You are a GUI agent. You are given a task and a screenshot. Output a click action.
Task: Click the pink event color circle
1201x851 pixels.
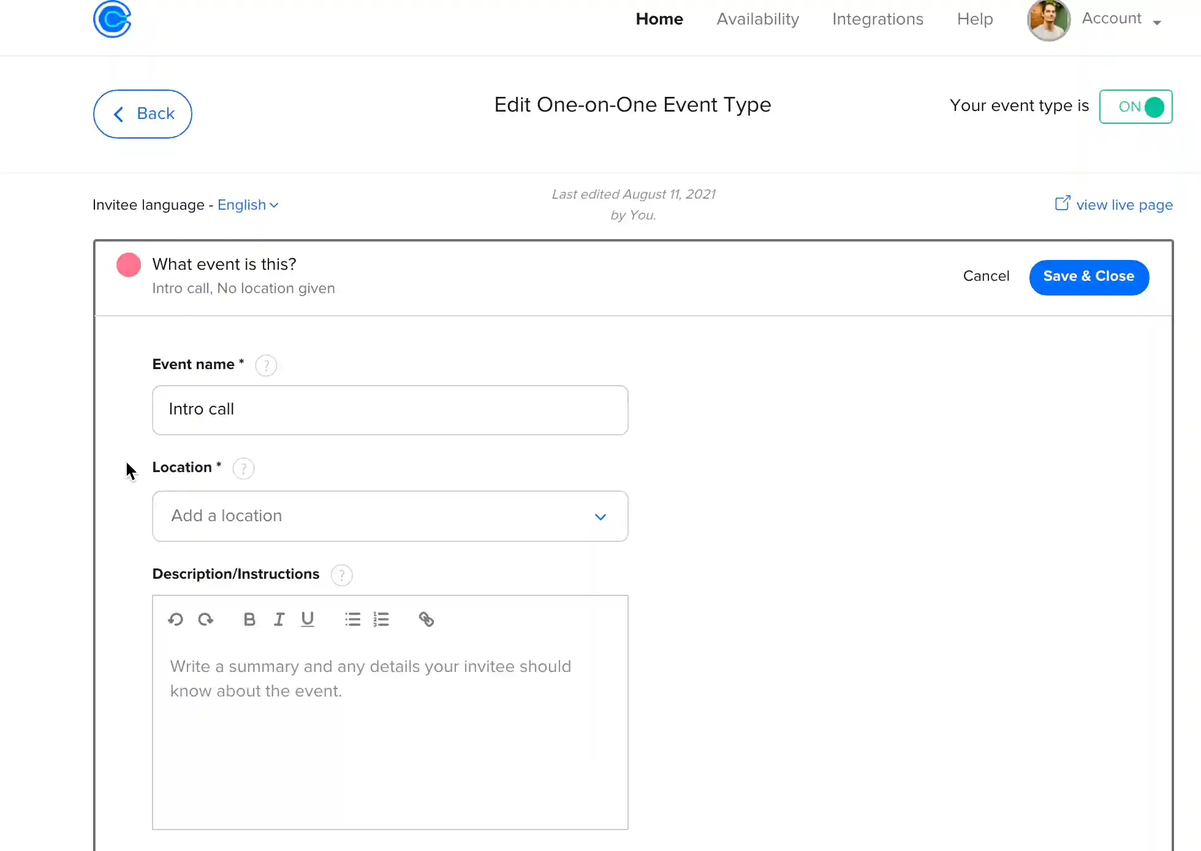pos(129,265)
